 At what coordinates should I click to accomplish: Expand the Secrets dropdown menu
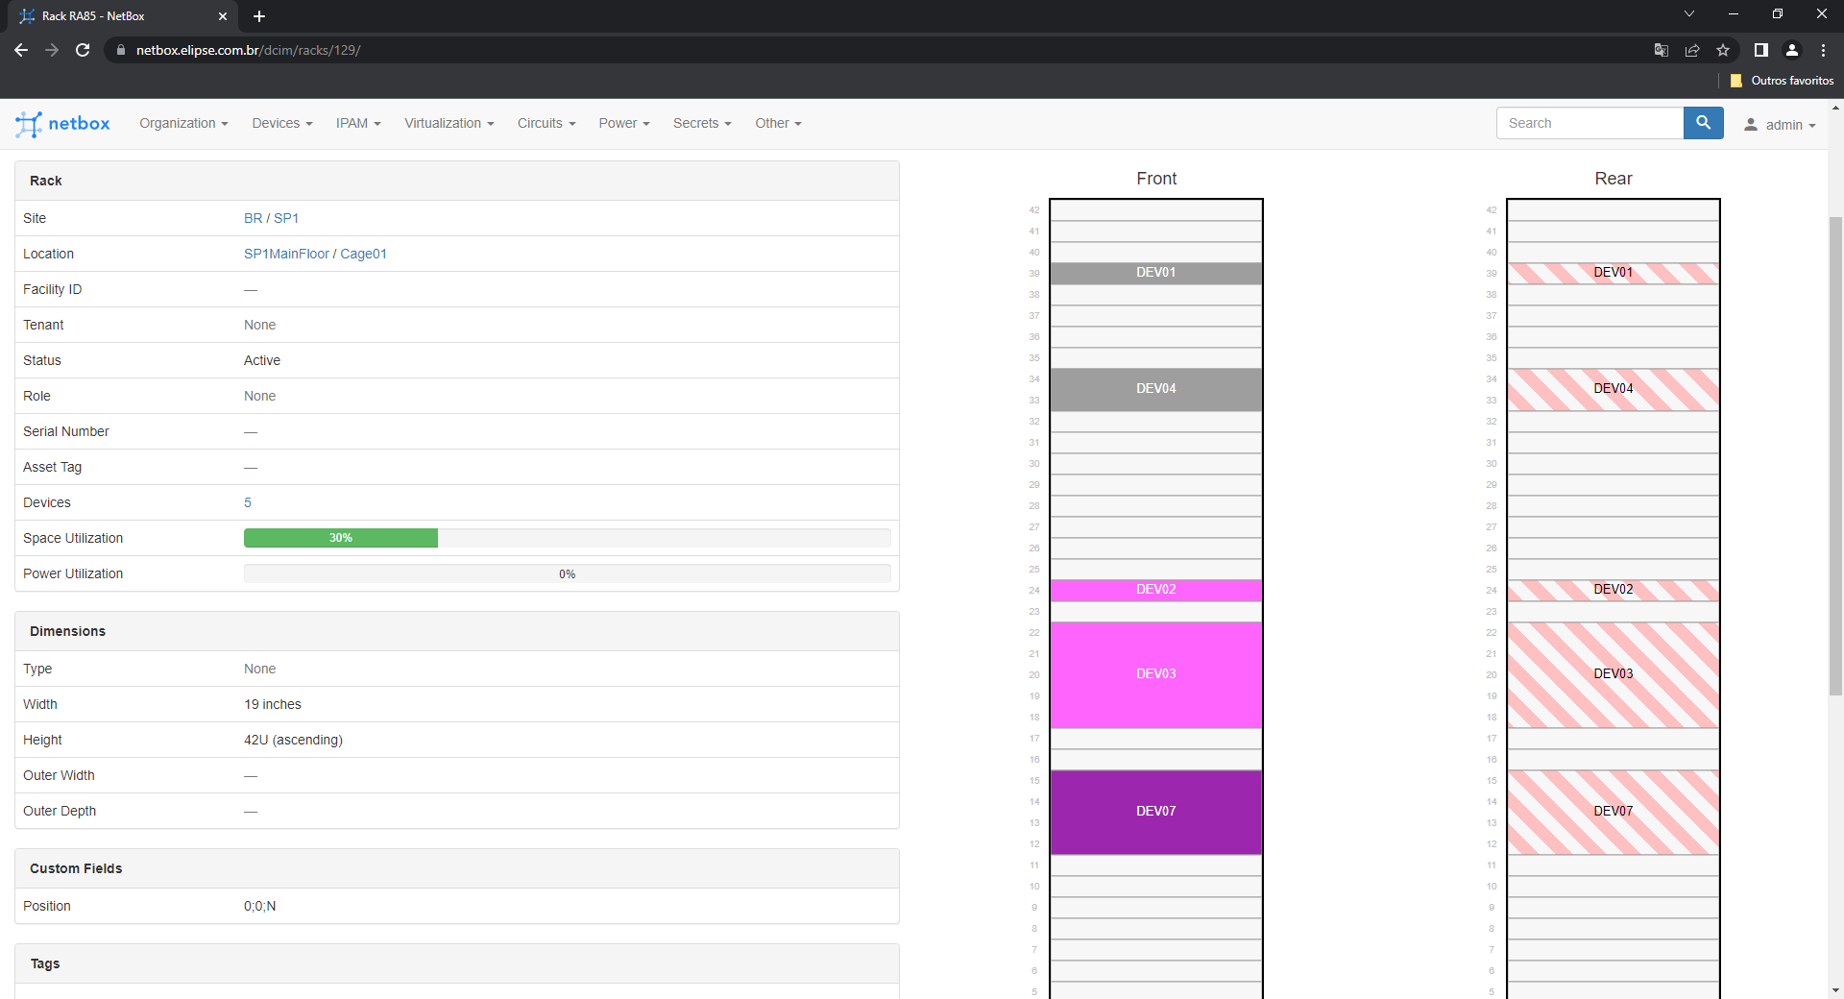pyautogui.click(x=702, y=123)
